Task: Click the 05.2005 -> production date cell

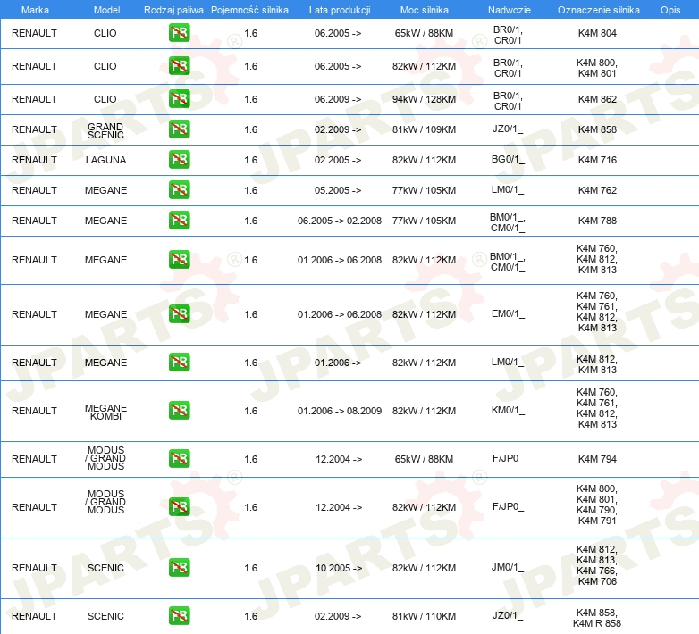Action: [x=338, y=190]
